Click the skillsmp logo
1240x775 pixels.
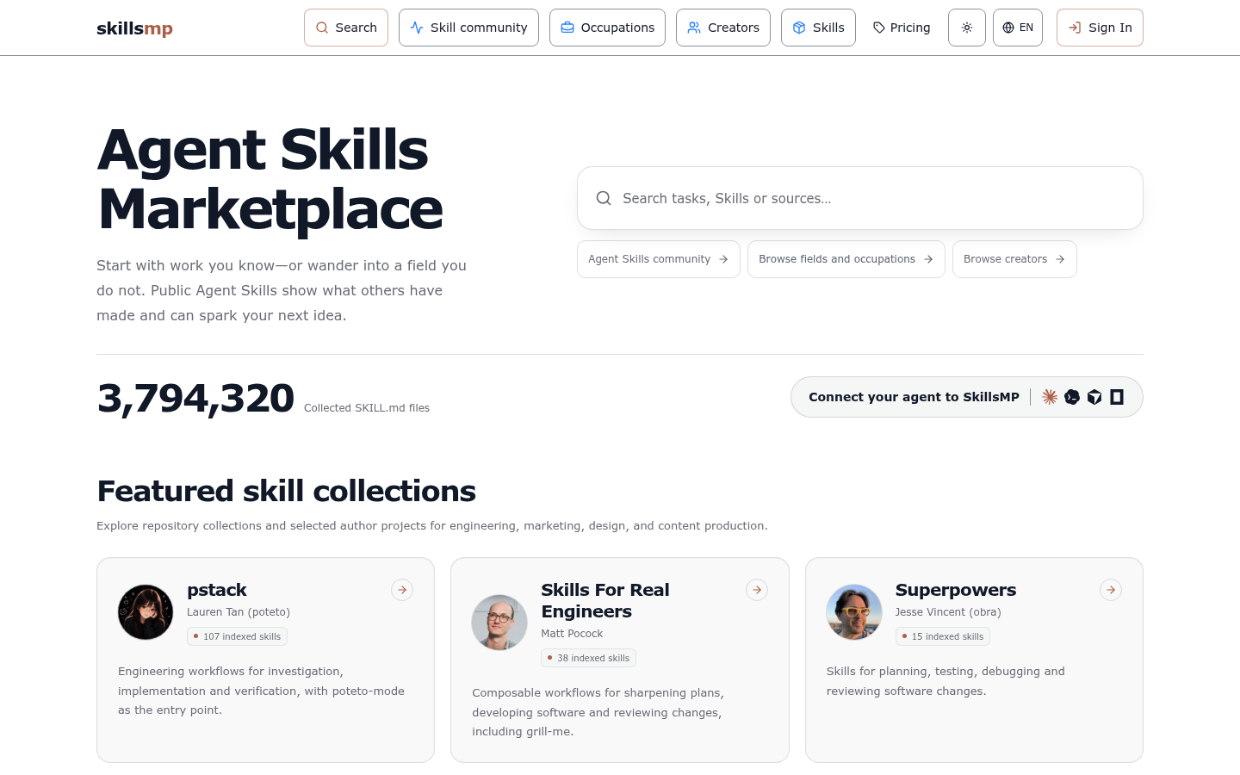(x=134, y=28)
